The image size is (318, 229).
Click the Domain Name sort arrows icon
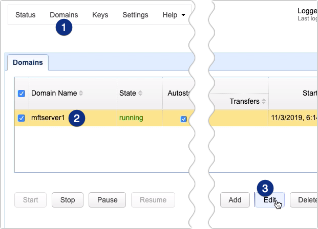click(x=81, y=94)
